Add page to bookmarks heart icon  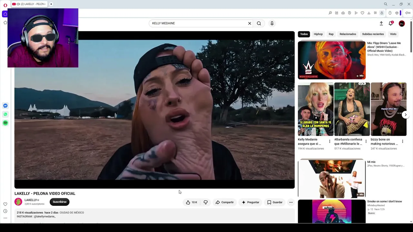362,13
